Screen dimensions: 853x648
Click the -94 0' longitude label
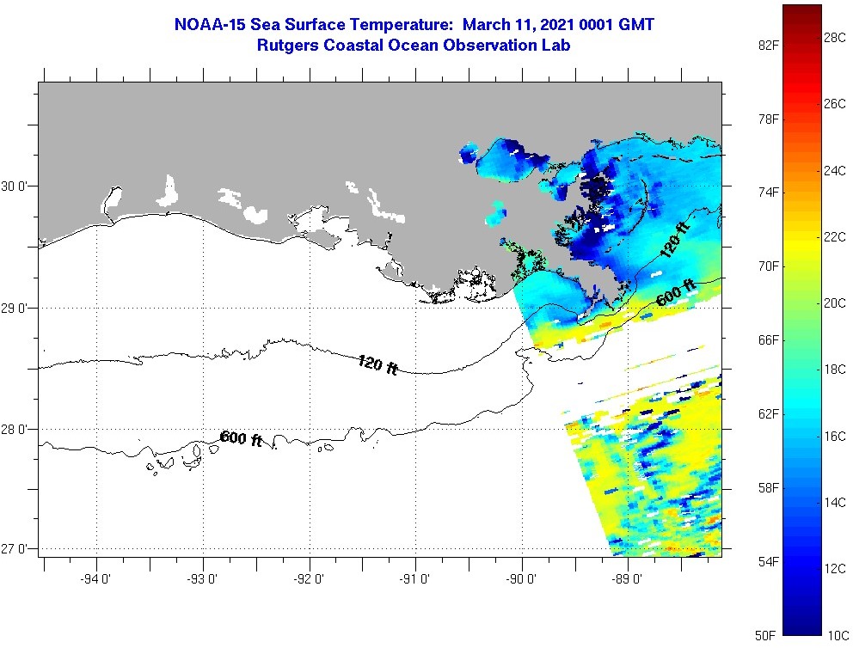coord(95,579)
